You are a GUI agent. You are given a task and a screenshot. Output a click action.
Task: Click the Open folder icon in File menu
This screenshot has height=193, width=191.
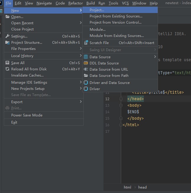pos(7,17)
